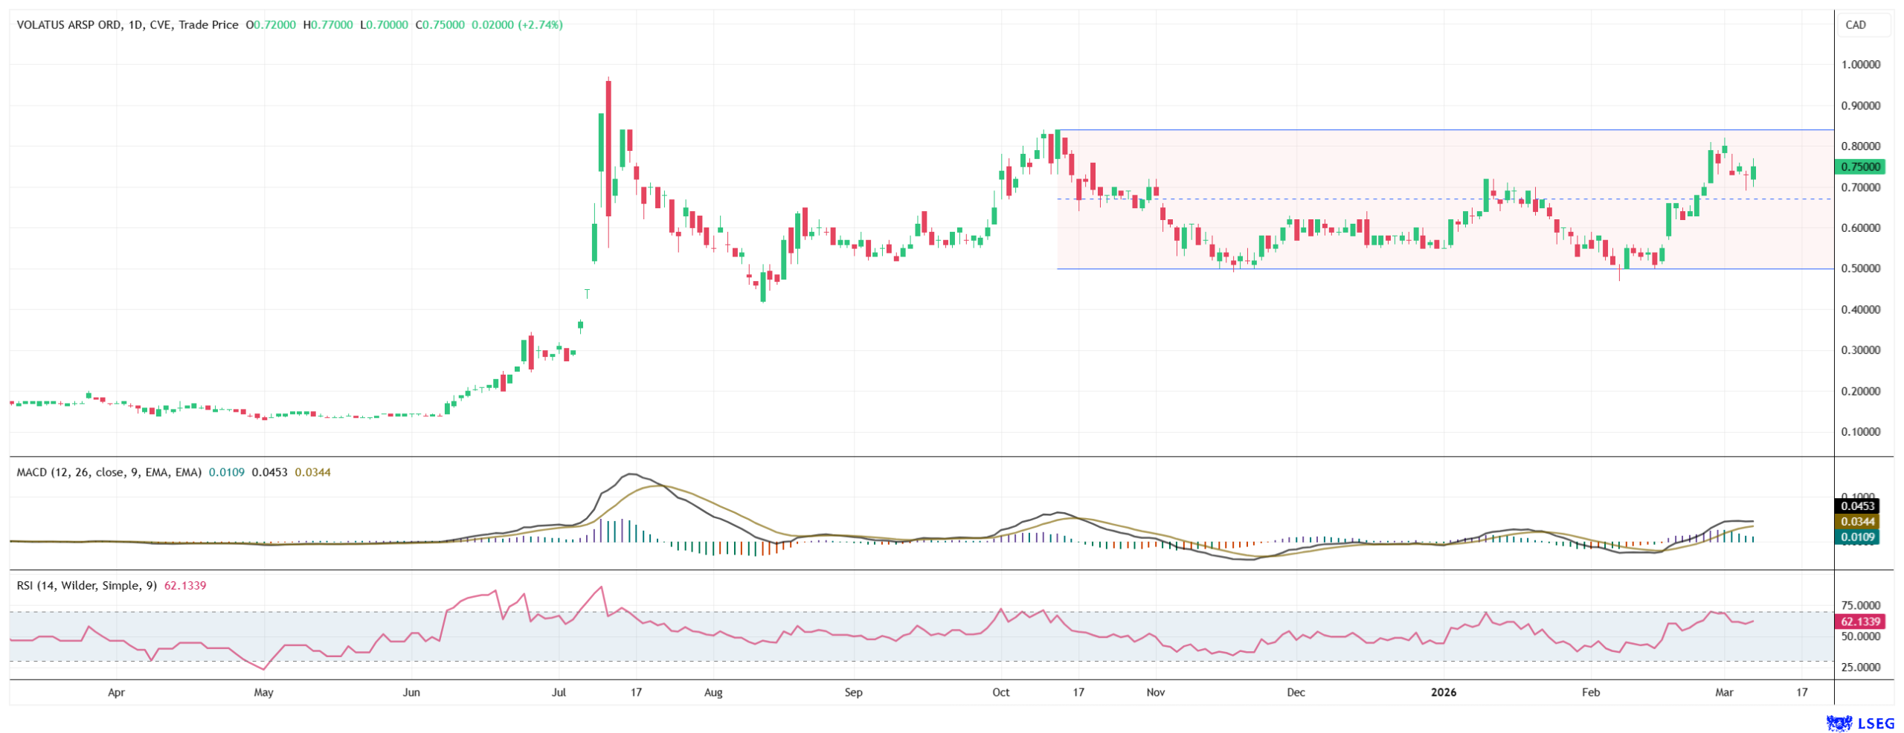Image resolution: width=1904 pixels, height=733 pixels.
Task: Click the black 0.0453 MACD value tag
Action: pos(1856,506)
